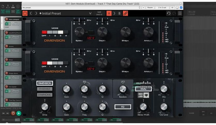Set second Dimension unit mode to 2
The image size is (216, 125).
55,63
